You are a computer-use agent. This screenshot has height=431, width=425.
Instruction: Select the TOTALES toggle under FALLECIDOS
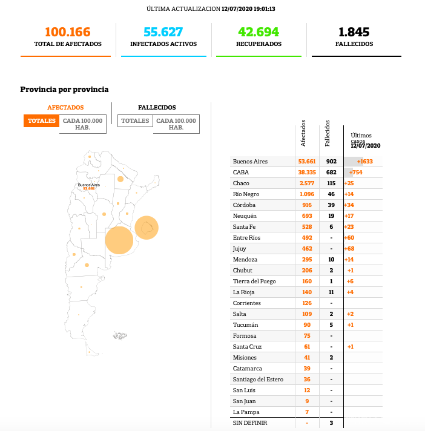point(135,120)
